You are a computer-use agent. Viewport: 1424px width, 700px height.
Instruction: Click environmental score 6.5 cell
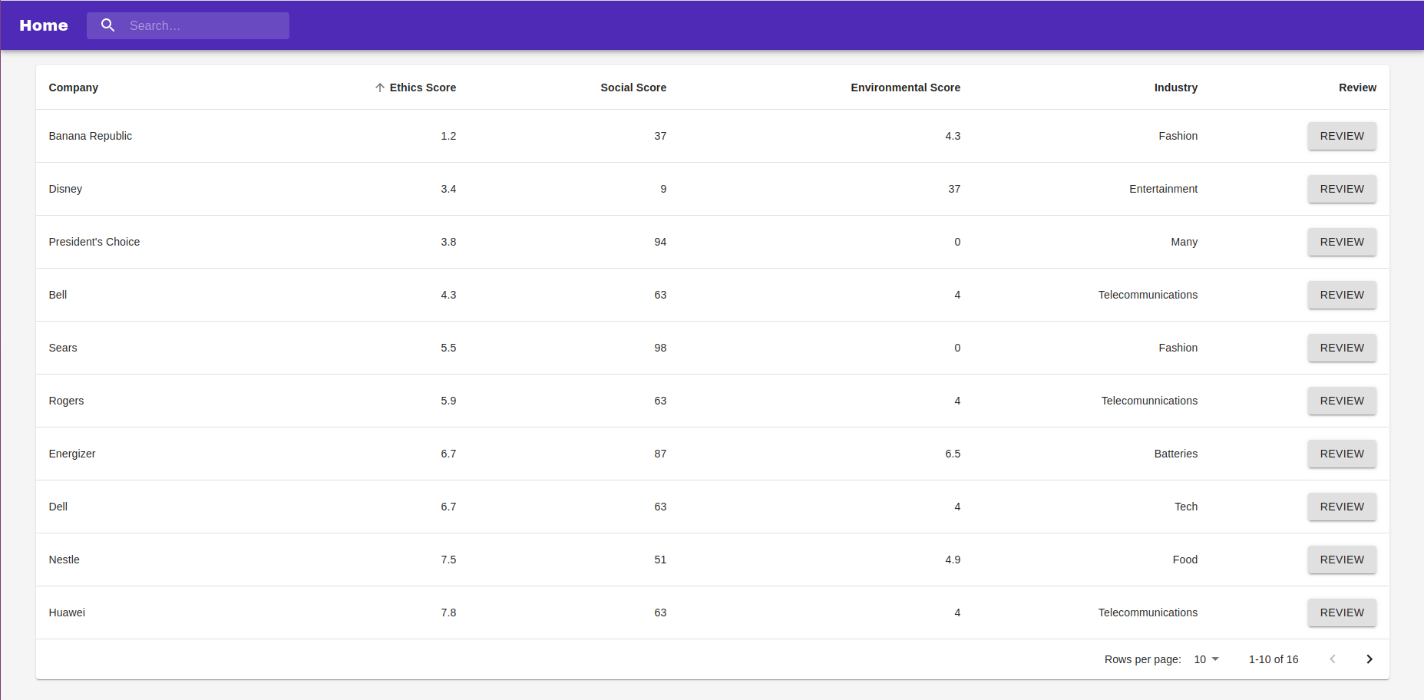[953, 454]
